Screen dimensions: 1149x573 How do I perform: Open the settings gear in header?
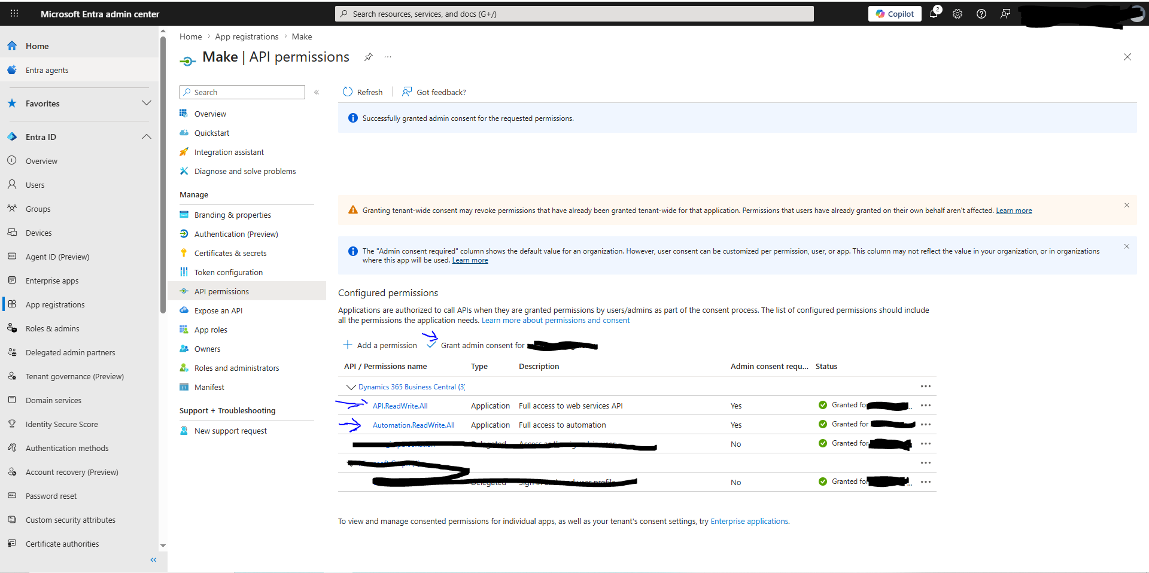click(957, 14)
